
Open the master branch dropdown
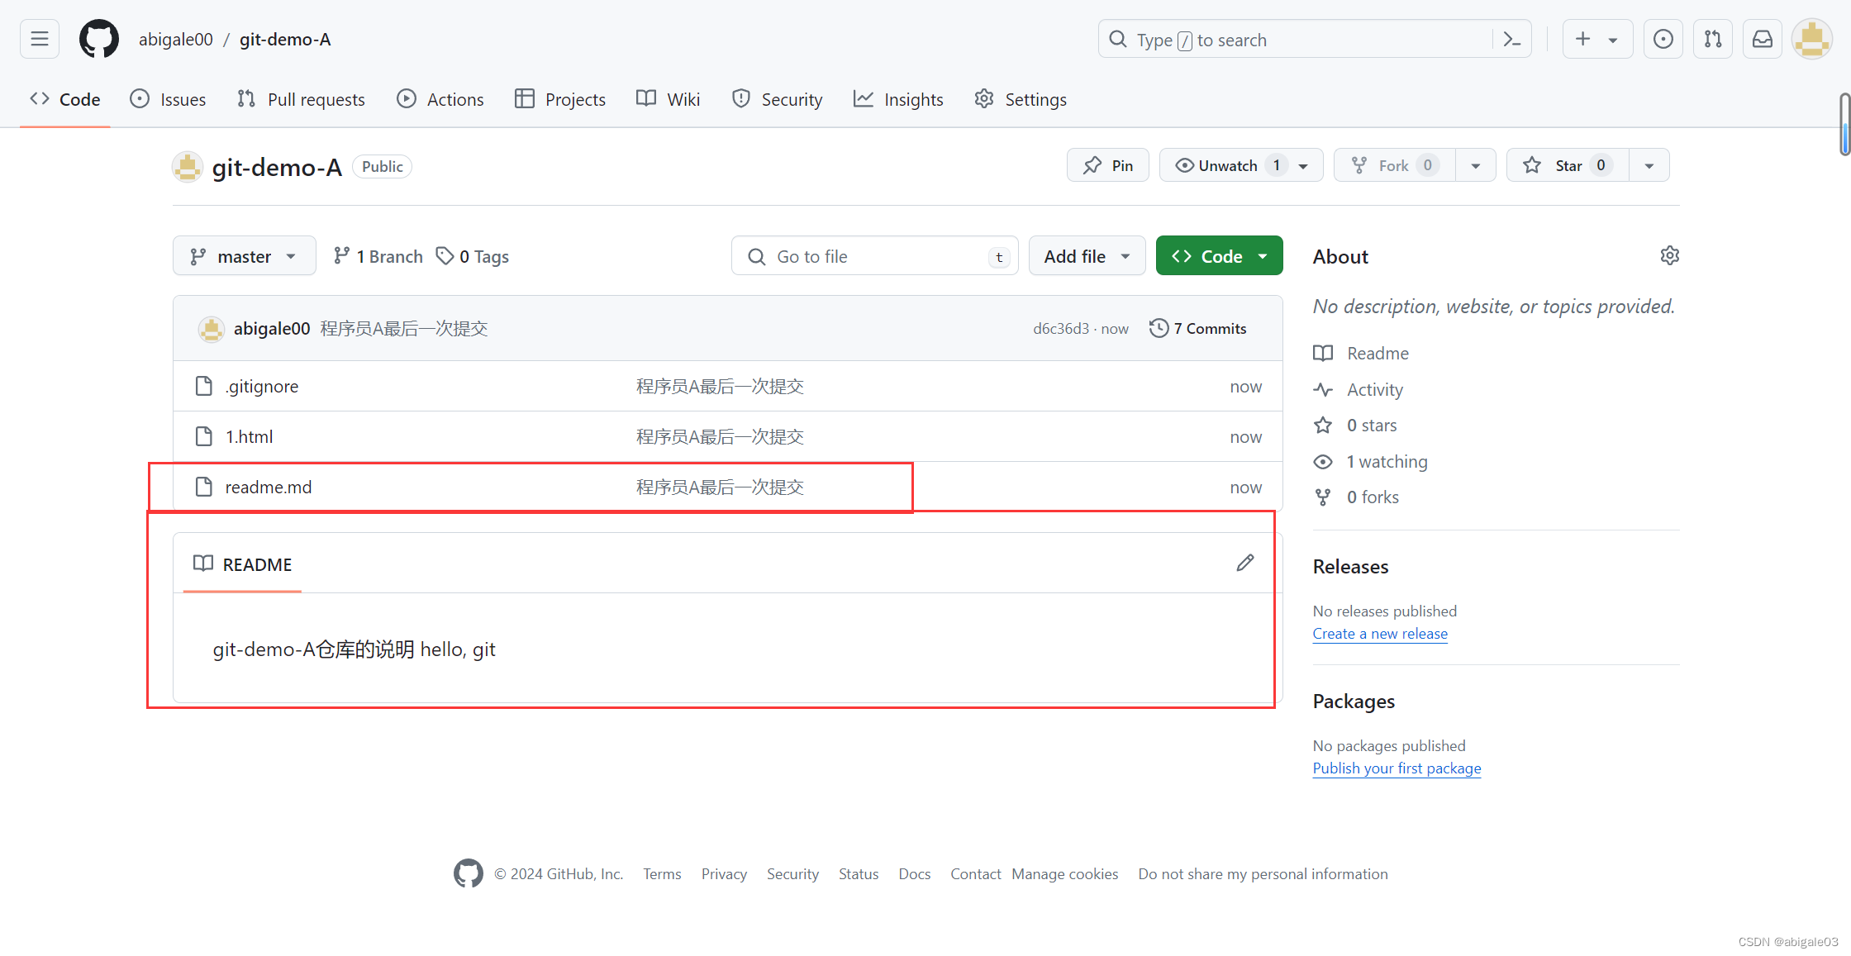pos(244,255)
